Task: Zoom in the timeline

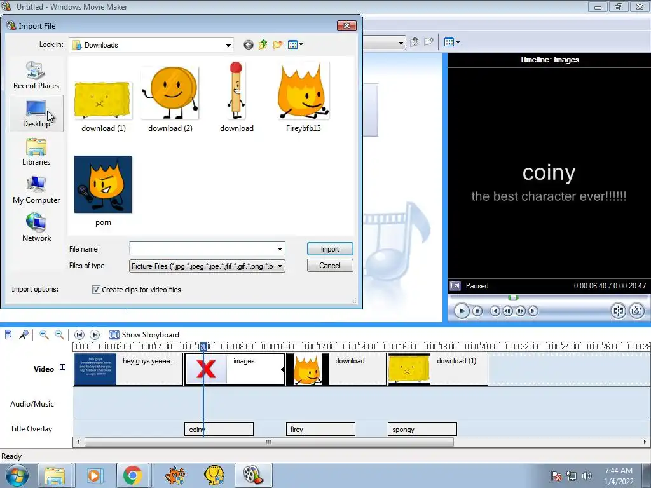Action: pos(44,334)
